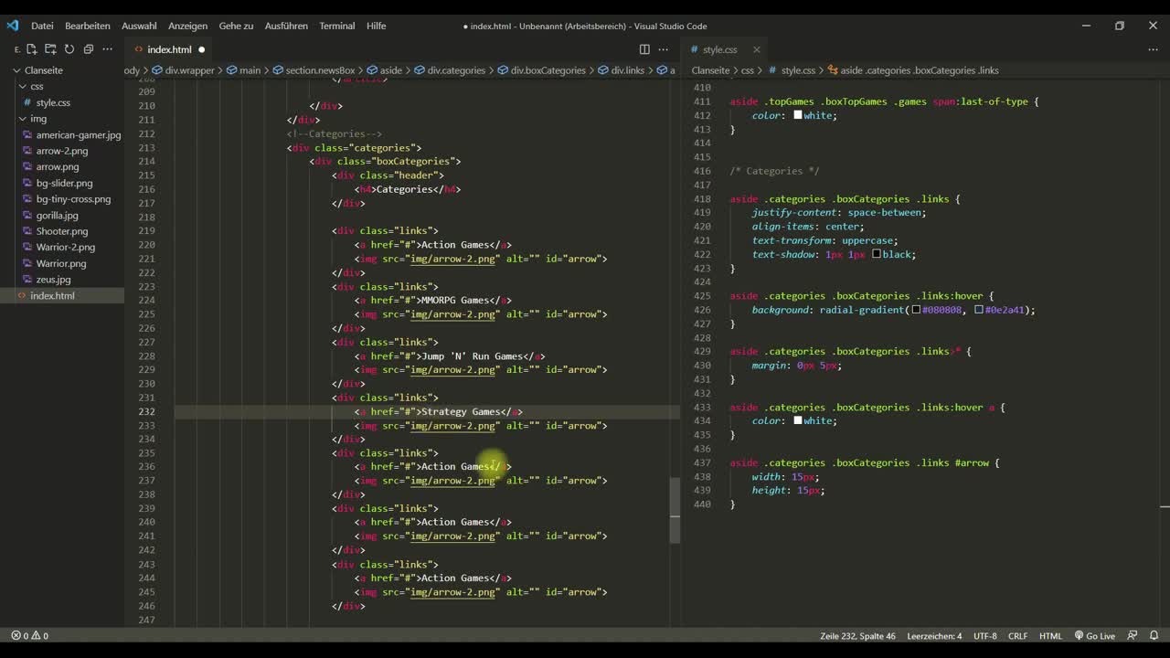
Task: Change the CRLF line ending setting
Action: [1017, 636]
